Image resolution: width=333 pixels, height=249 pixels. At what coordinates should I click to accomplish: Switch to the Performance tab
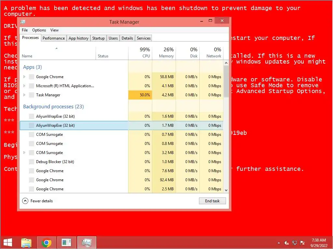(54, 38)
